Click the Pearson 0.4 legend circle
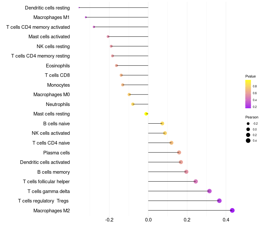The image size is (262, 229). [248, 141]
